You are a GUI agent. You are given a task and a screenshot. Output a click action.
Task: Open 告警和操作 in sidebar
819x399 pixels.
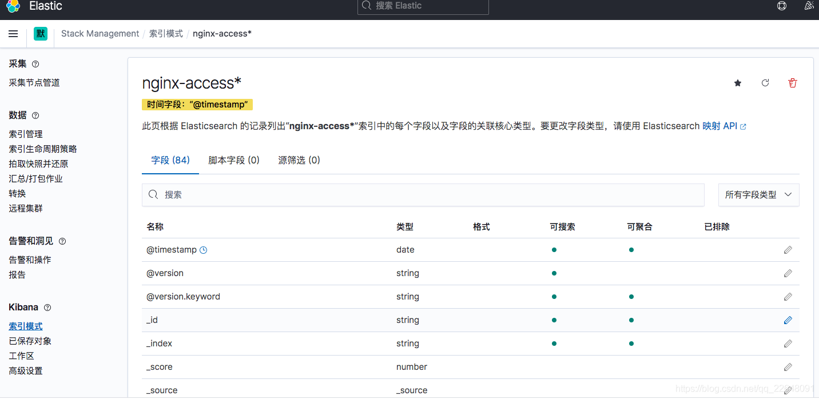(30, 260)
